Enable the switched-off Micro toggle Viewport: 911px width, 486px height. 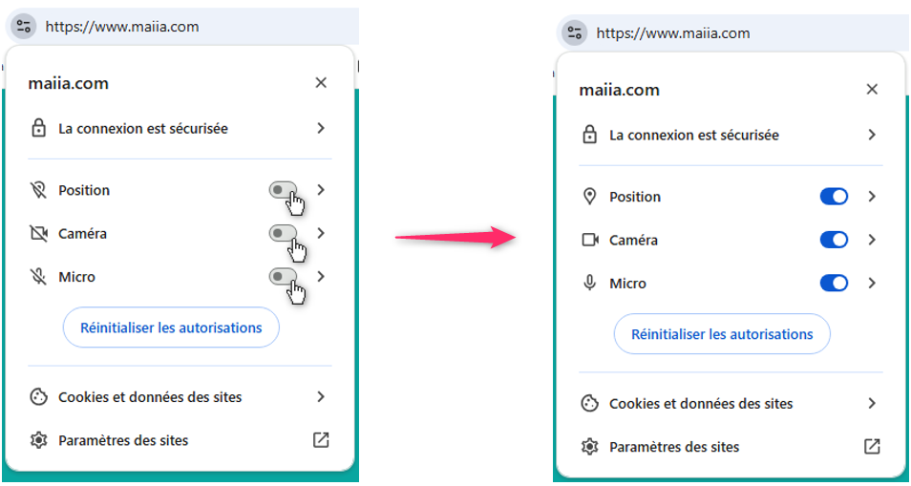(x=283, y=277)
